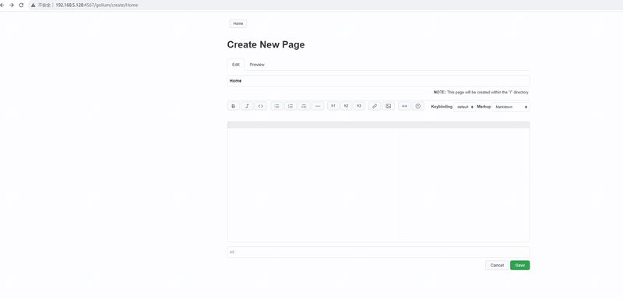Insert an unordered bullet list
This screenshot has height=299, width=623.
tap(277, 107)
